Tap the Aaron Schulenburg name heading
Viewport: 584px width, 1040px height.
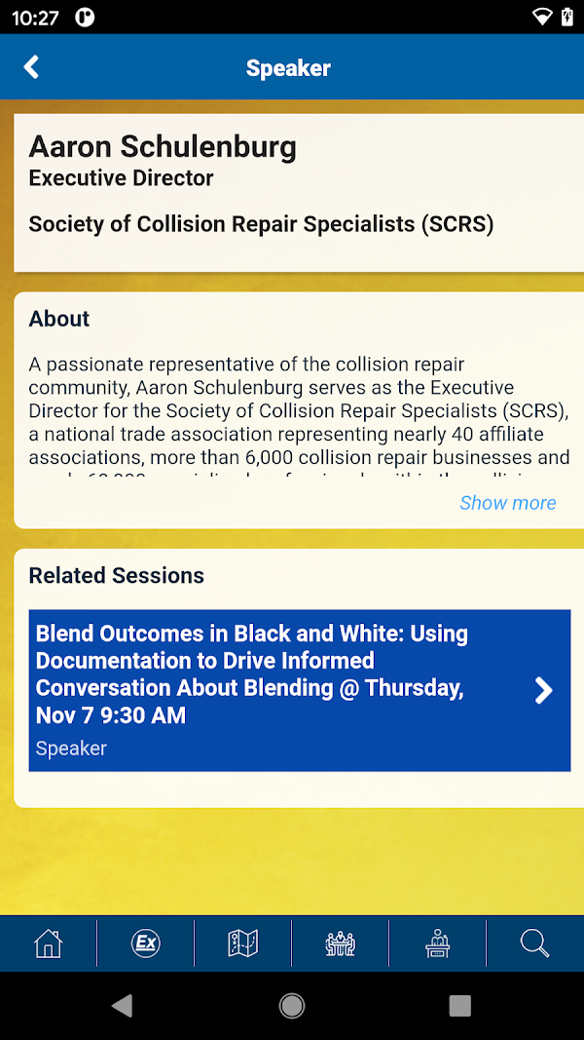click(163, 146)
